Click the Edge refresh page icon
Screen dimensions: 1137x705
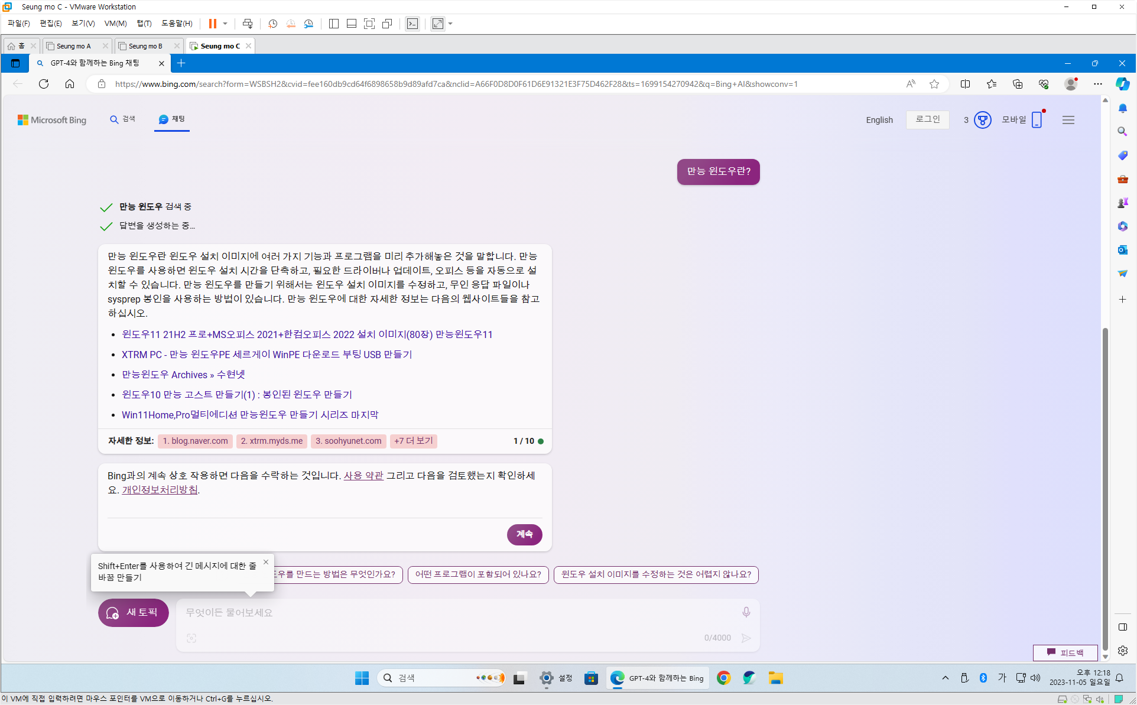tap(44, 84)
